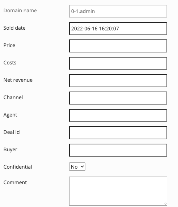Click the 'Buyer' label text

(10, 149)
